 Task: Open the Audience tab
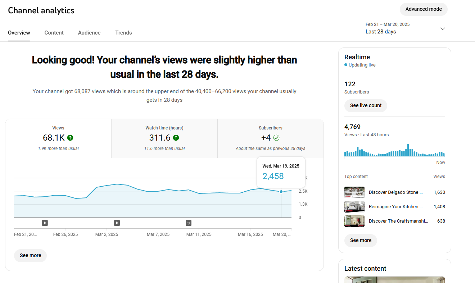[x=89, y=33]
